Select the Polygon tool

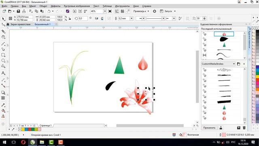3,66
